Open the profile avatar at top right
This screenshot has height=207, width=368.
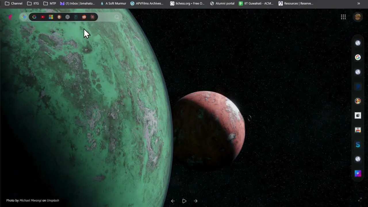[358, 17]
